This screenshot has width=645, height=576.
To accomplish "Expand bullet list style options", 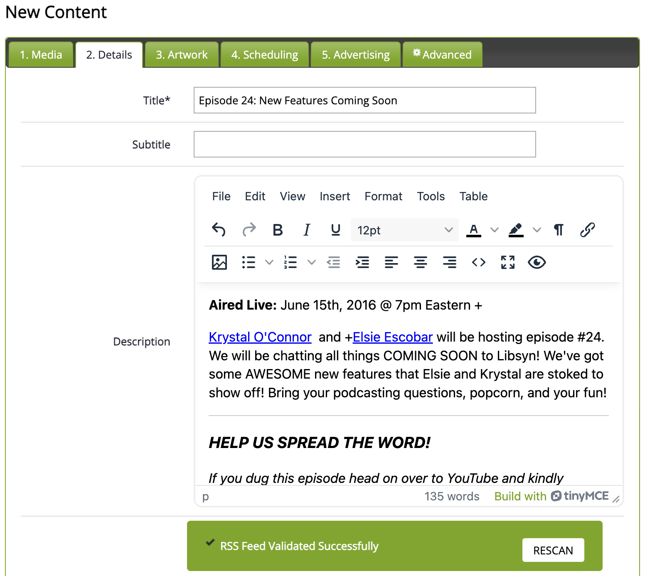I will (x=269, y=262).
